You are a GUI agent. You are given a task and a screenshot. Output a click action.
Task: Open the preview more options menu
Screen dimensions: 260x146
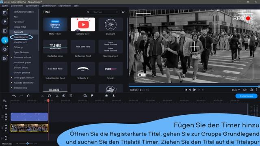click(x=256, y=90)
